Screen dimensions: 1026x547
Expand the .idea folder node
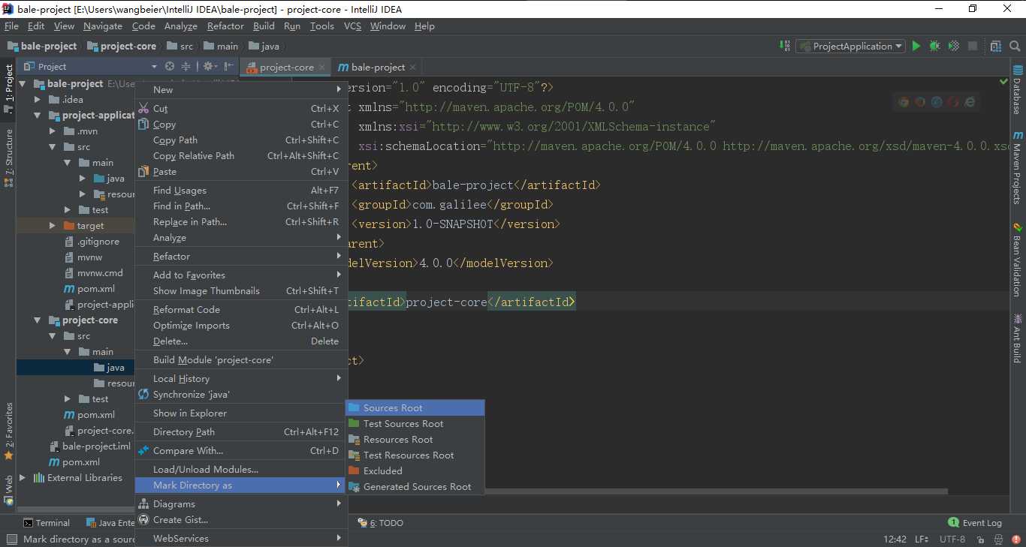pyautogui.click(x=38, y=99)
